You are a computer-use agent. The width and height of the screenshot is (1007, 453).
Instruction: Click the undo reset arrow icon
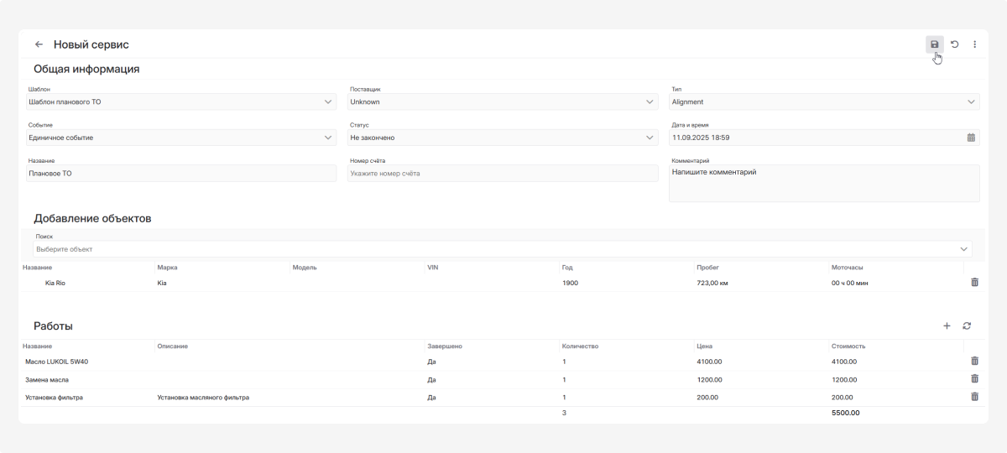click(955, 44)
